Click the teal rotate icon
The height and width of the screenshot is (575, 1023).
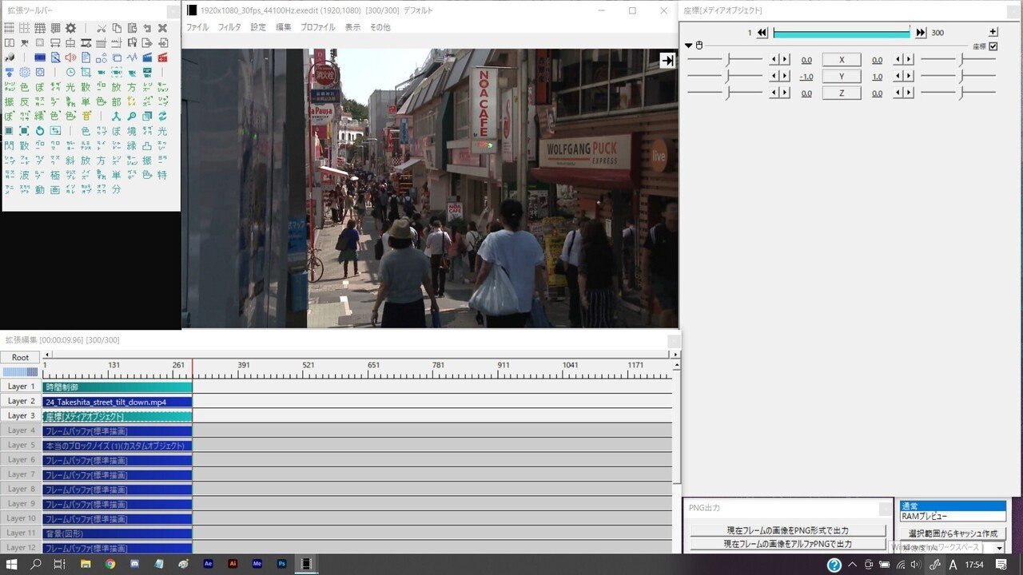[40, 131]
